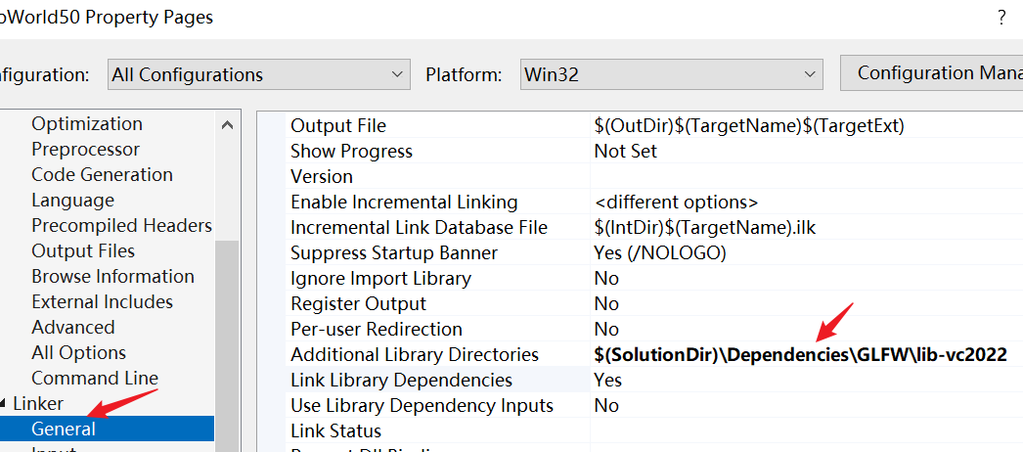Select Precompiled Headers in tree

coord(121,226)
